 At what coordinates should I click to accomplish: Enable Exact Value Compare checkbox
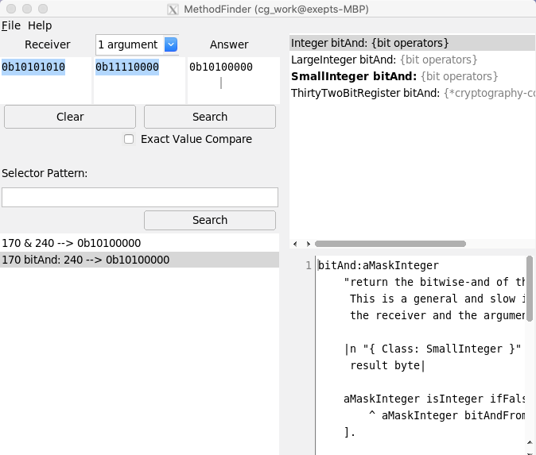click(129, 139)
